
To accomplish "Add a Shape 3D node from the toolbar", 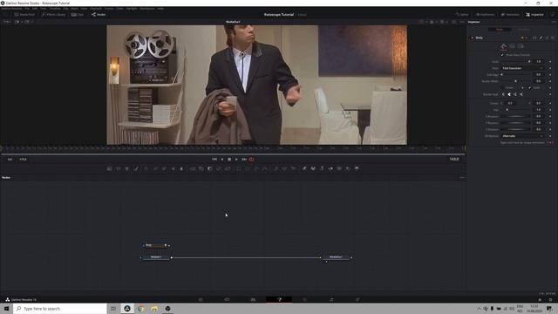I will pos(313,168).
